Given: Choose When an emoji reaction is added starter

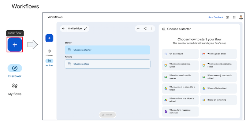Looking at the screenshot, I should [x=218, y=77].
